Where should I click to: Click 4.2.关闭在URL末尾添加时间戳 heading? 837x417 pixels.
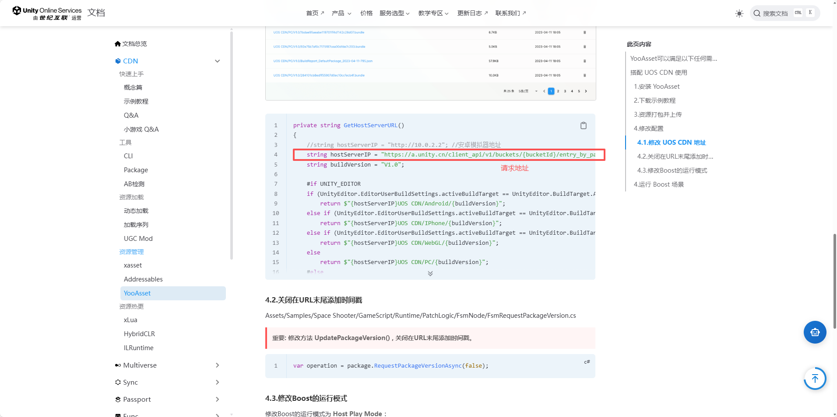[313, 300]
